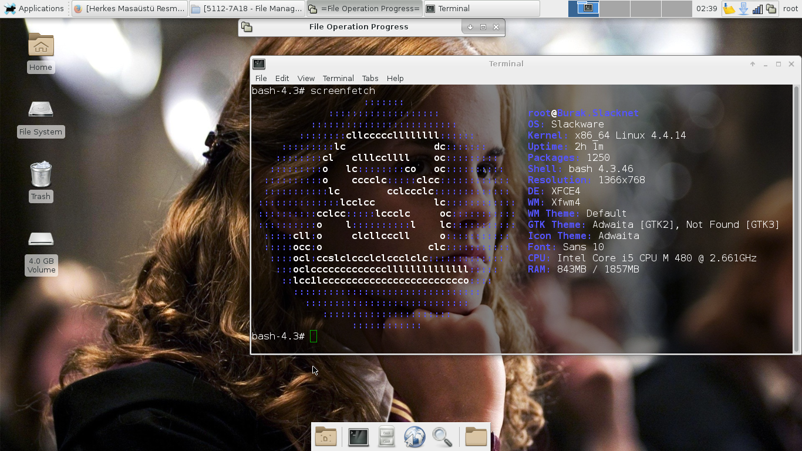Open the root user menu in the panel

[790, 8]
